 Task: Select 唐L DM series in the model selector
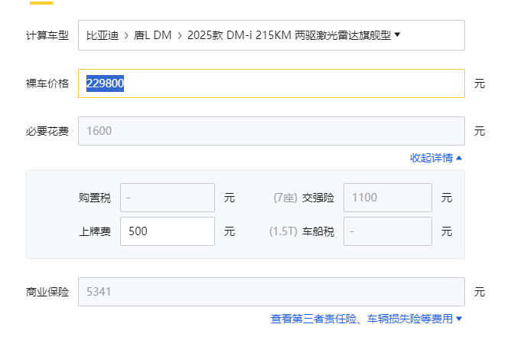tap(152, 35)
